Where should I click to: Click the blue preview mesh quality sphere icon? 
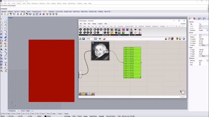pyautogui.click(x=184, y=39)
